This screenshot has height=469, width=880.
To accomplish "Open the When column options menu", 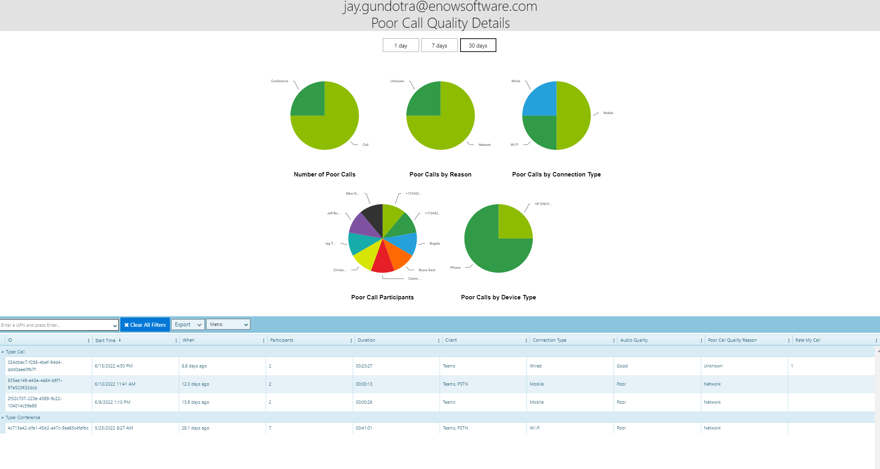I will pos(263,340).
